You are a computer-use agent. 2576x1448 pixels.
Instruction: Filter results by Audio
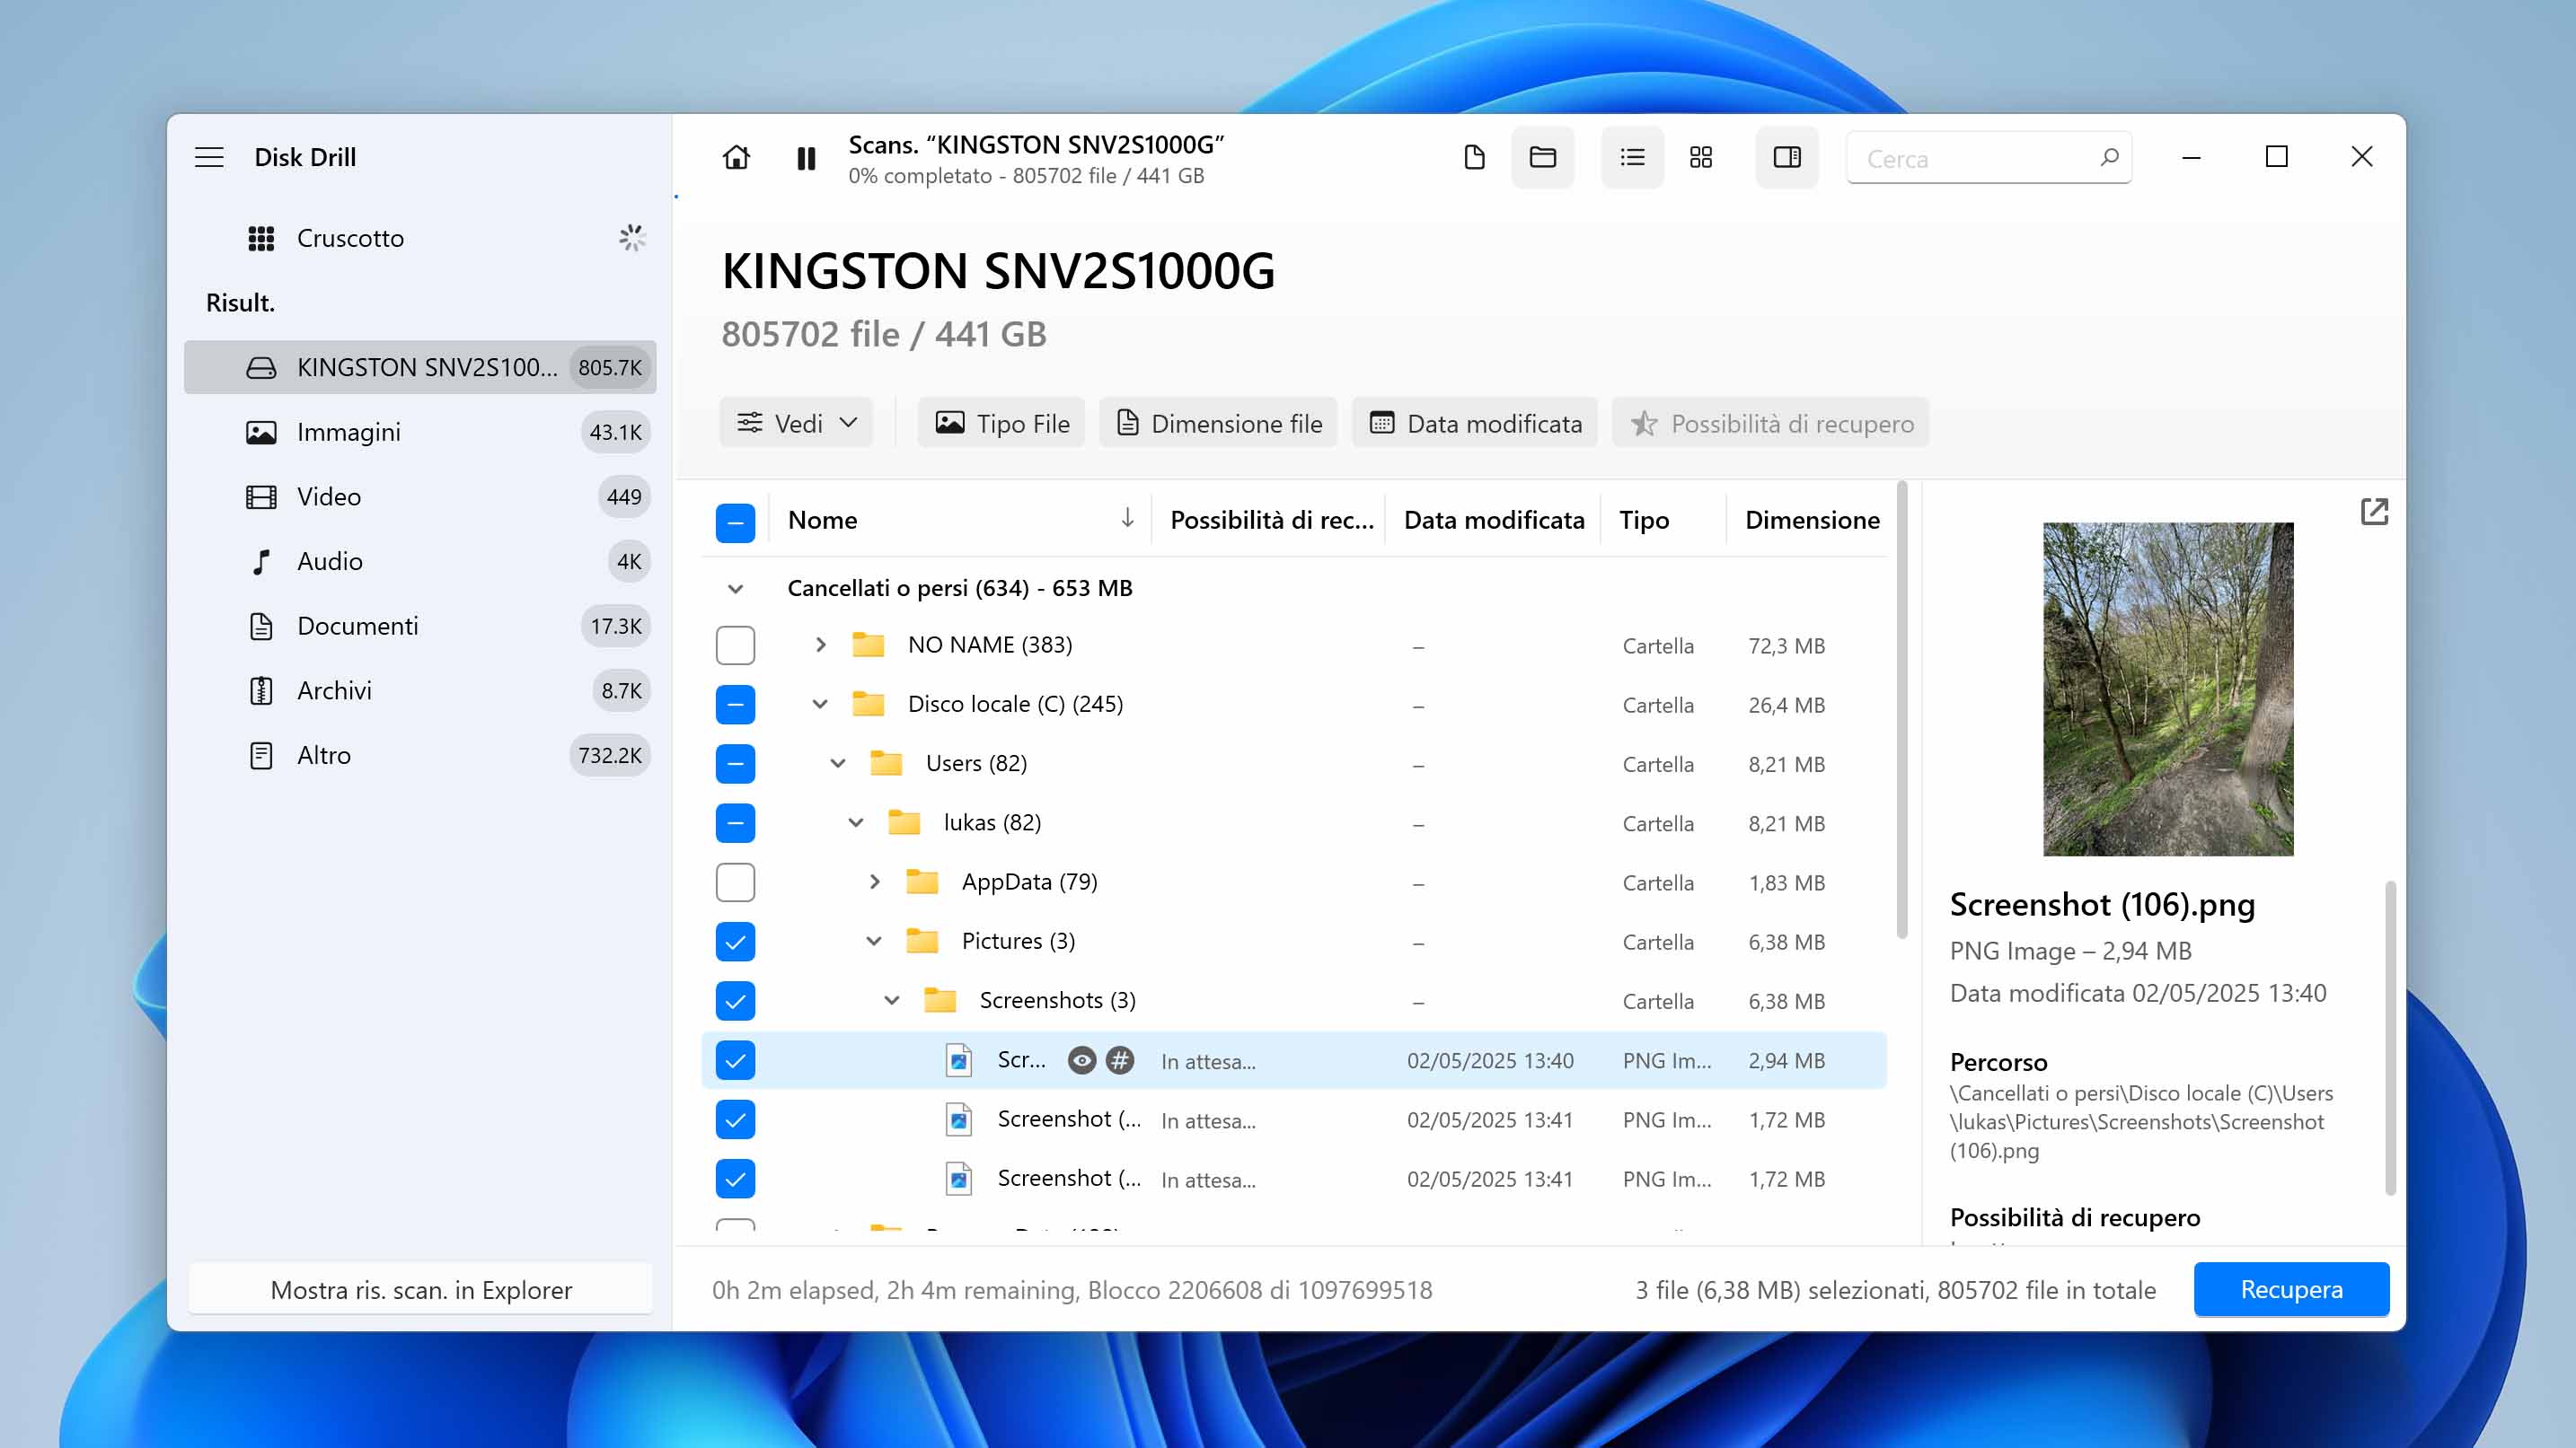(420, 562)
